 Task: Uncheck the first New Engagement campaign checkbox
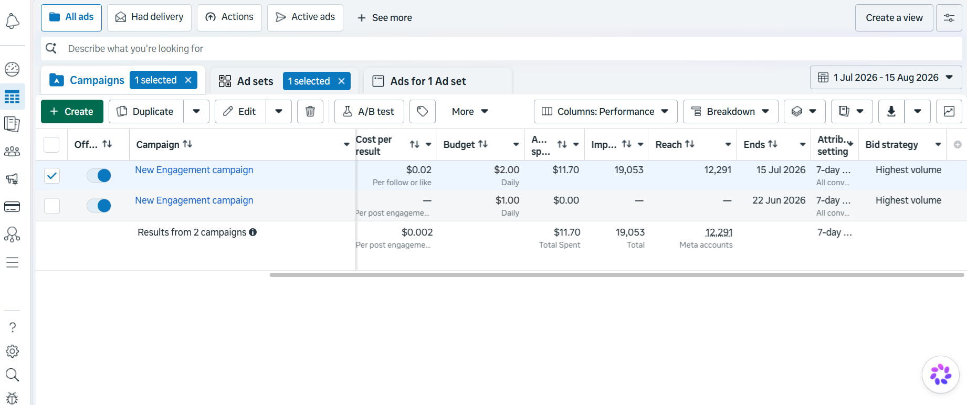pos(52,176)
